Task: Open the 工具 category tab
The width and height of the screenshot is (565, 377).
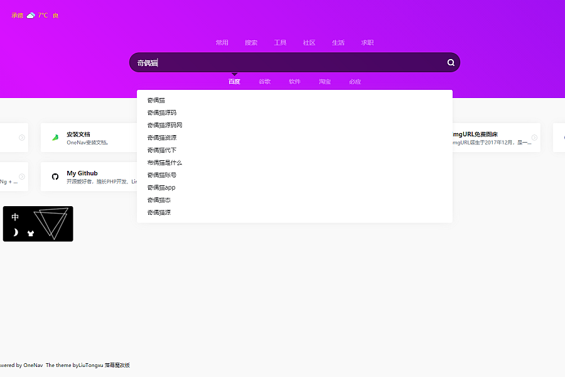Action: click(x=280, y=43)
